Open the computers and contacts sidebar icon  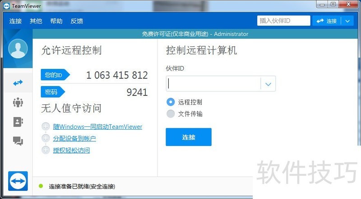18,122
